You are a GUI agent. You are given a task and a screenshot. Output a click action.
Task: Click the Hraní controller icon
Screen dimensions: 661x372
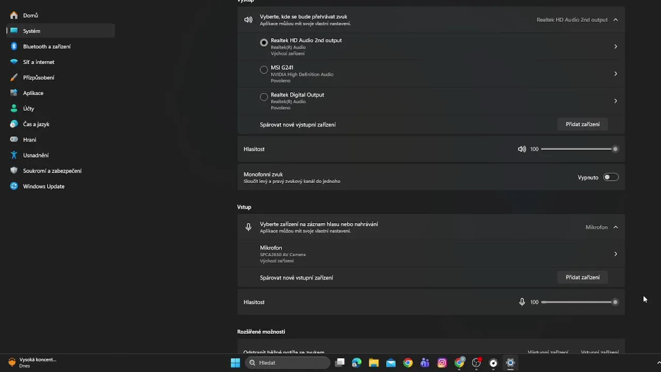14,139
